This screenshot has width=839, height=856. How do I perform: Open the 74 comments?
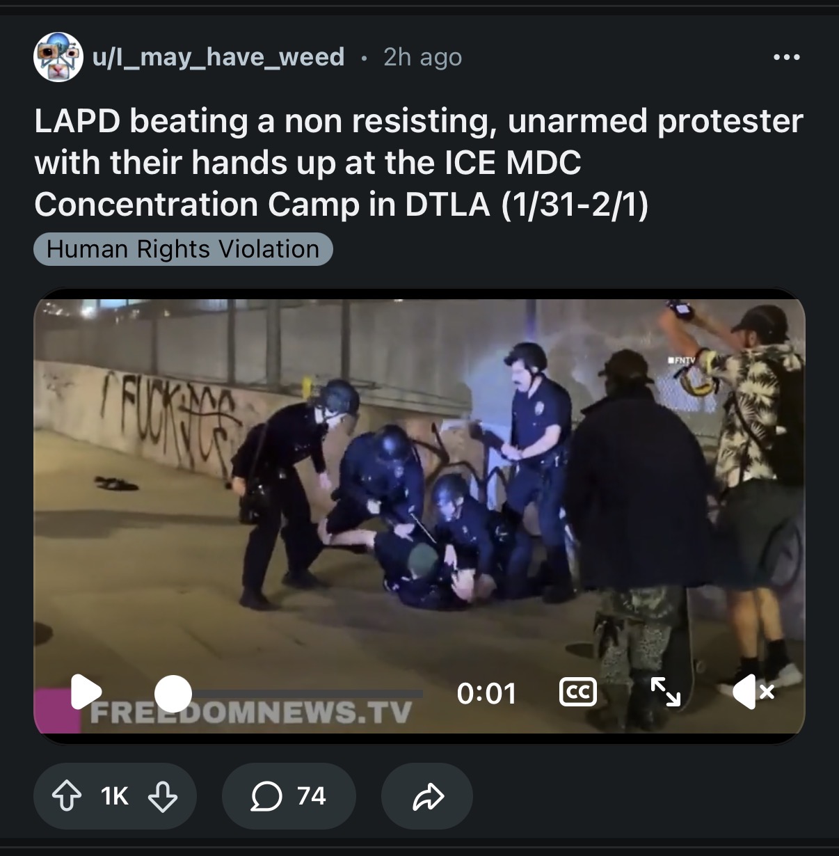(289, 796)
